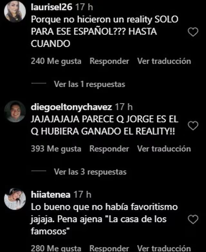Open diegoeltonychavez's avatar
The height and width of the screenshot is (252, 206).
(15, 111)
